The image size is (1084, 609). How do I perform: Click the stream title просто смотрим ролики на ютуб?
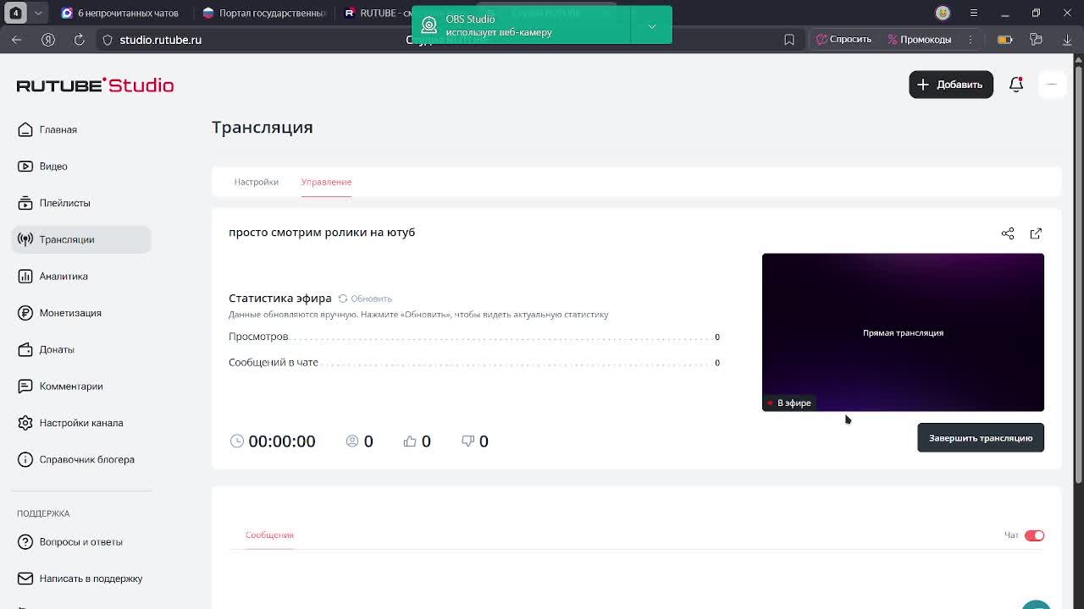322,232
